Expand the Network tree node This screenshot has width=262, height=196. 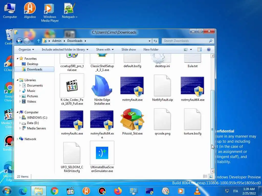click(x=17, y=139)
